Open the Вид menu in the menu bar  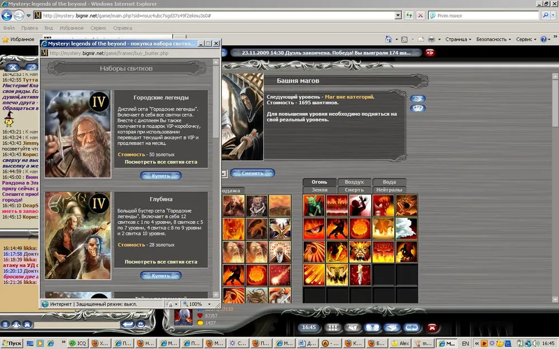point(49,27)
